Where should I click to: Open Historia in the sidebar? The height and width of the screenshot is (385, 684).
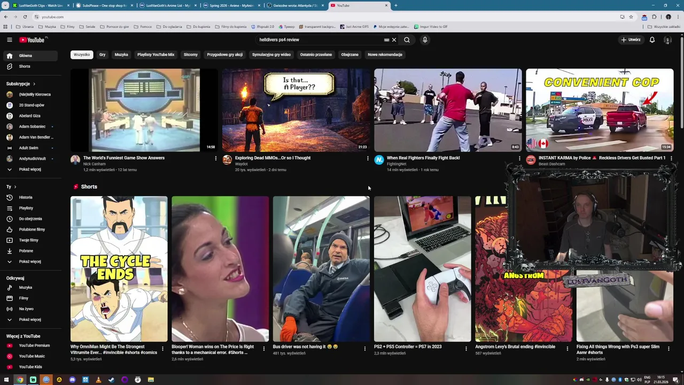coord(31,197)
